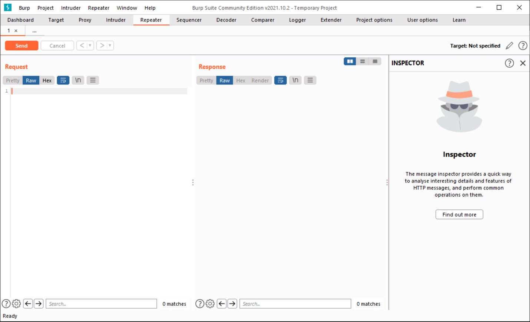The image size is (530, 322).
Task: Select Hex view in the Response panel
Action: [241, 80]
